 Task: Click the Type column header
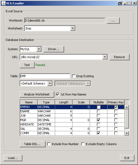[46, 102]
